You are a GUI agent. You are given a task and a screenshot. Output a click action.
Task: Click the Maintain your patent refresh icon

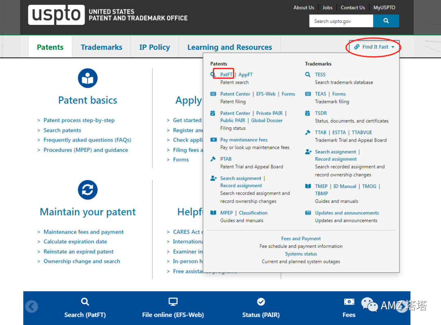click(x=88, y=190)
